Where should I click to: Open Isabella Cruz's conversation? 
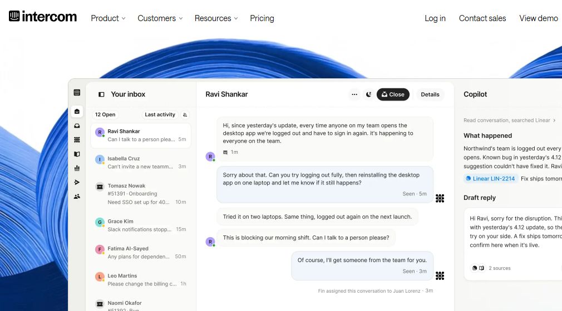click(x=141, y=163)
